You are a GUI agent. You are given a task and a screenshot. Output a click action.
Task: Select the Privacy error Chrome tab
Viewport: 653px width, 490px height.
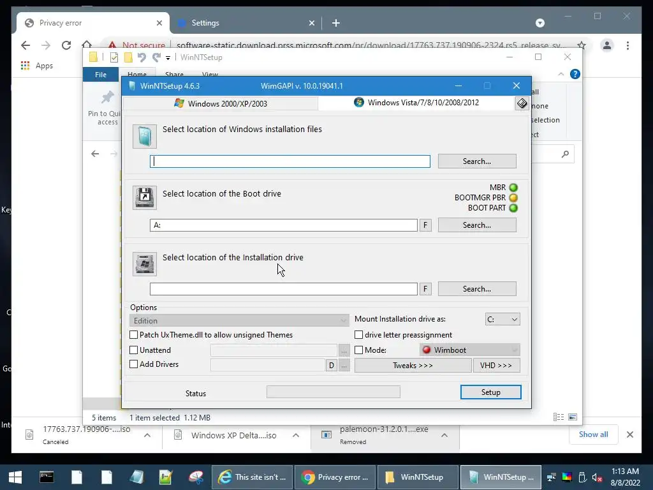point(93,23)
